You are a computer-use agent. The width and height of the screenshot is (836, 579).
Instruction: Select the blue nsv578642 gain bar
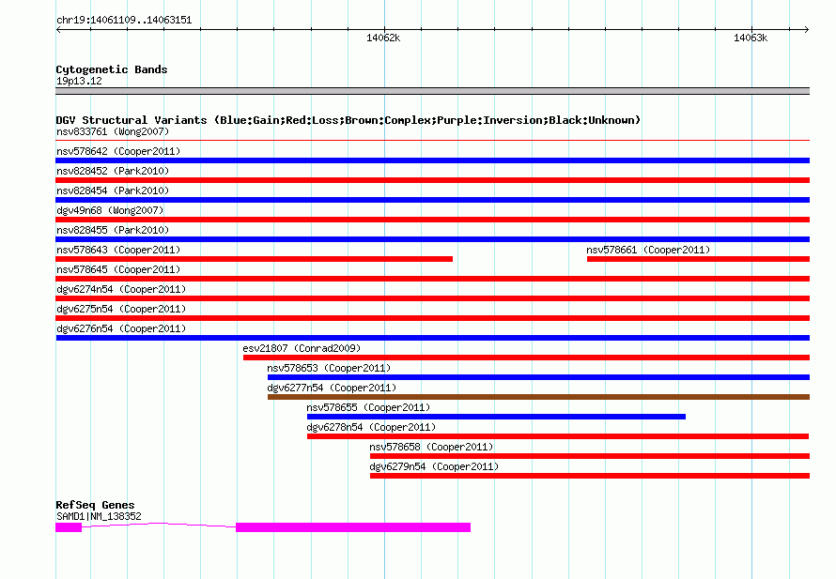click(x=432, y=160)
